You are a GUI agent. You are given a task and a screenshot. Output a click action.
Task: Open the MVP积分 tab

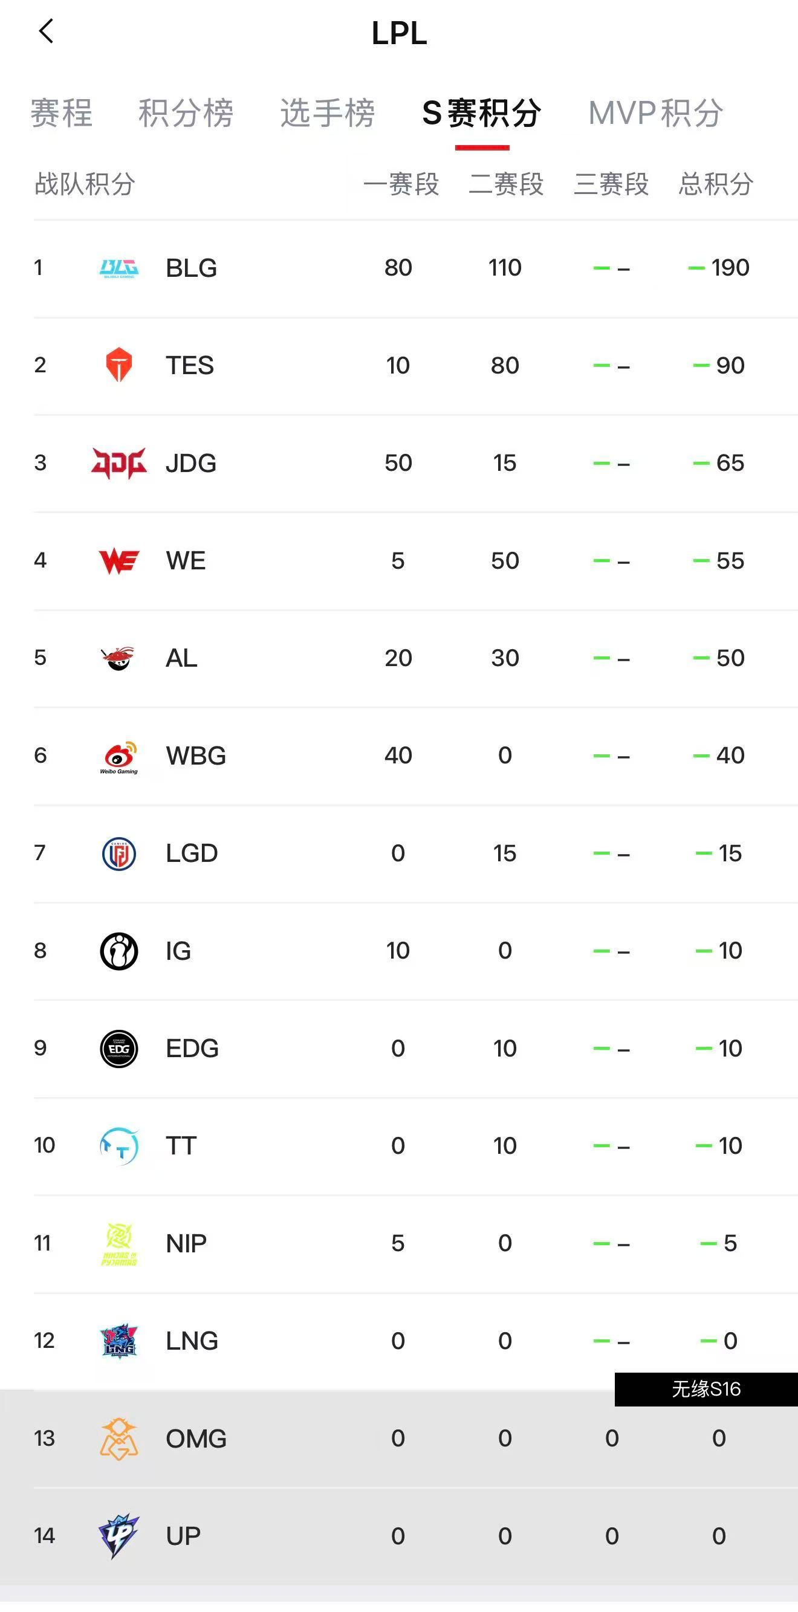[656, 113]
